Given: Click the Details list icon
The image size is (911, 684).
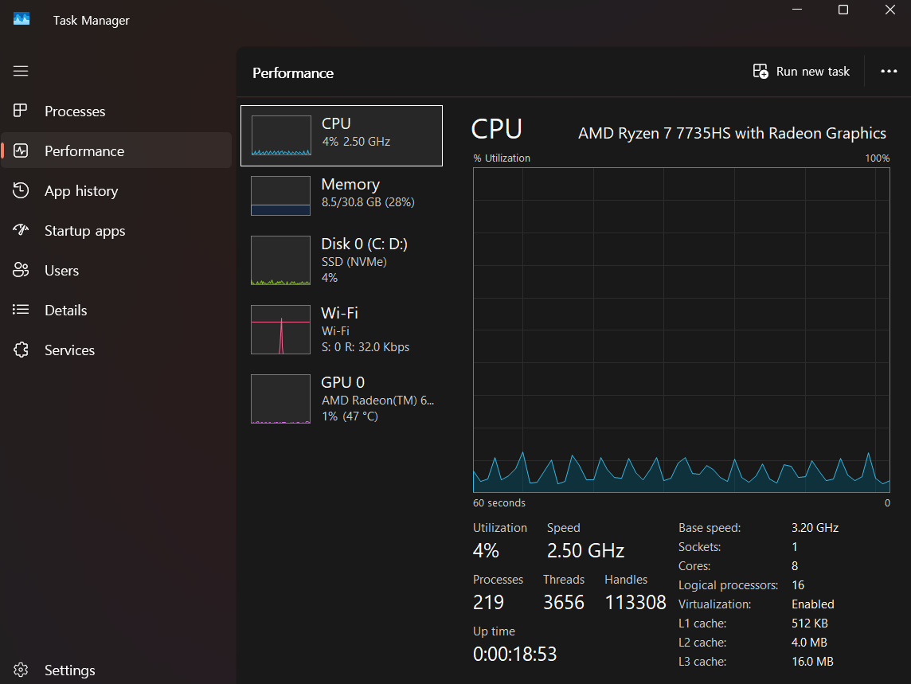Looking at the screenshot, I should (21, 310).
